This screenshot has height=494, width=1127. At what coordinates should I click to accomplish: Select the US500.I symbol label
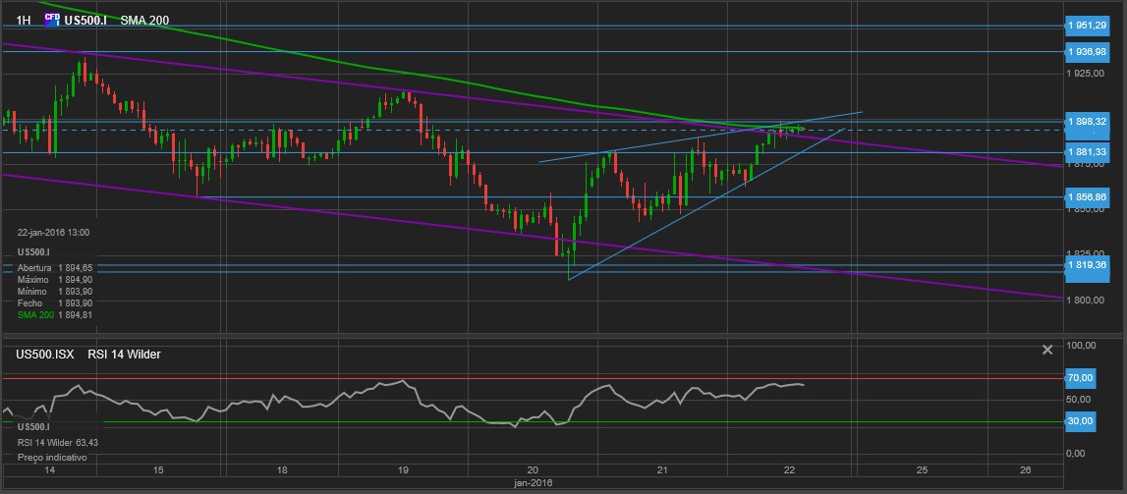coord(85,20)
